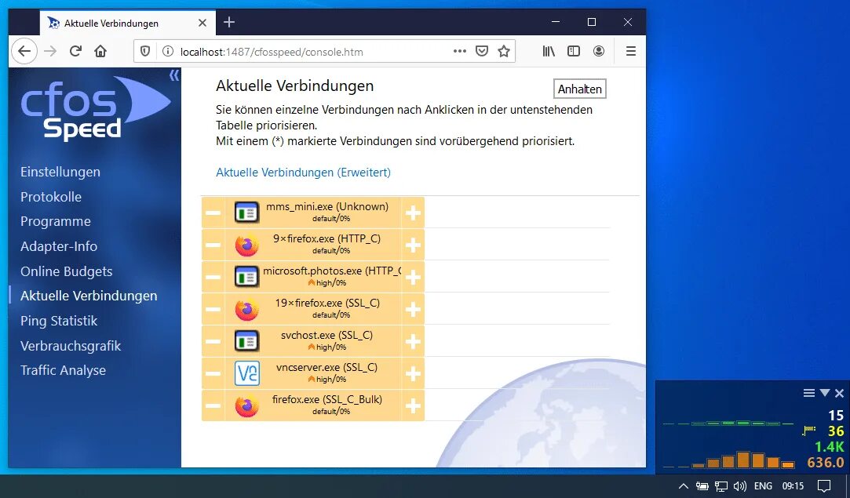Show site information in address bar
The width and height of the screenshot is (850, 498).
(x=168, y=51)
